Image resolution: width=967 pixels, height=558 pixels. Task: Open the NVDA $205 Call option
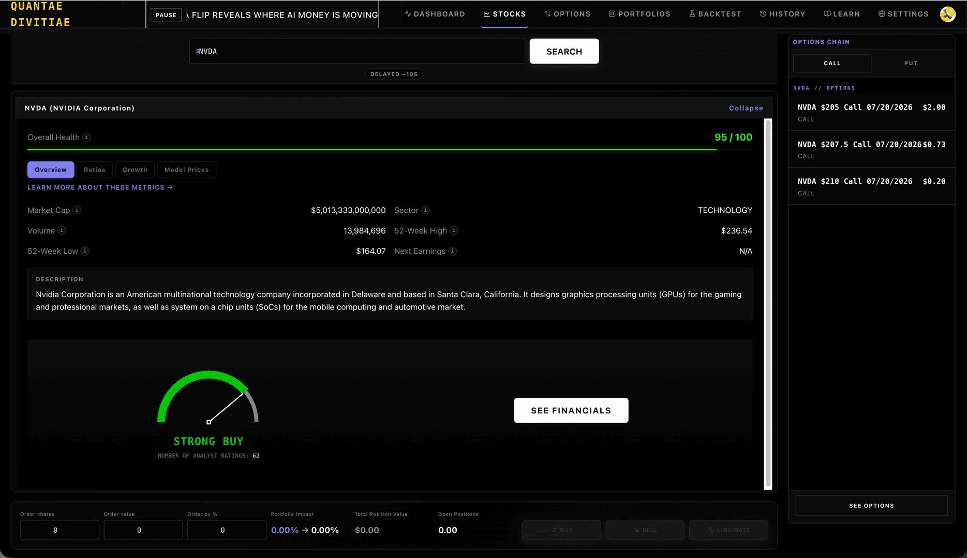(871, 112)
